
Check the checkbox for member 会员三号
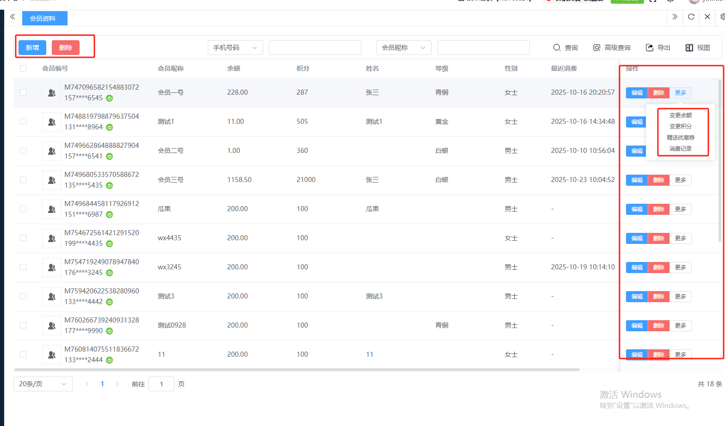click(23, 180)
